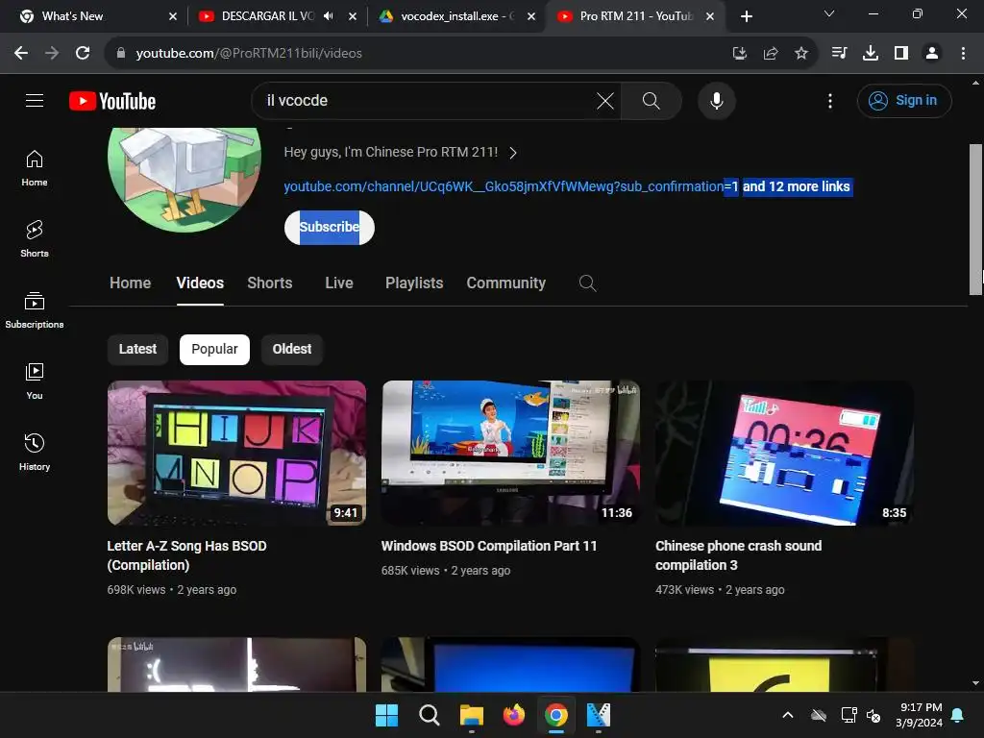Bookmark this page with the star icon
This screenshot has height=738, width=984.
point(800,54)
